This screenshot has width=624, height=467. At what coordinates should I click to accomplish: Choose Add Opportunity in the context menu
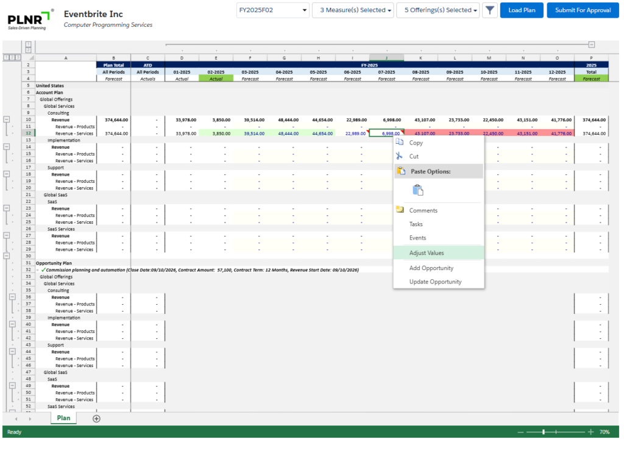point(439,268)
